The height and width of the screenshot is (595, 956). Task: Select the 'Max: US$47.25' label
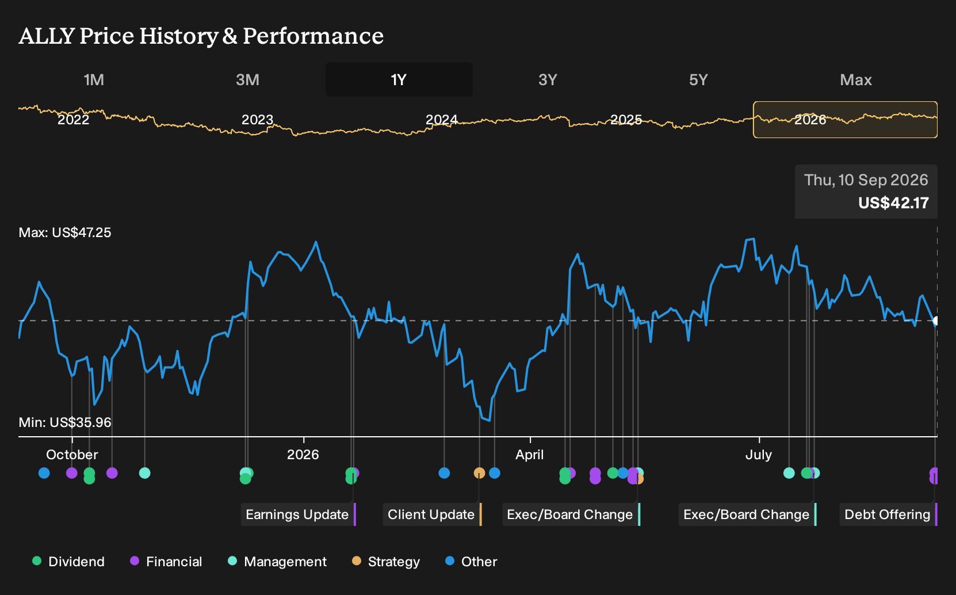[x=65, y=232]
